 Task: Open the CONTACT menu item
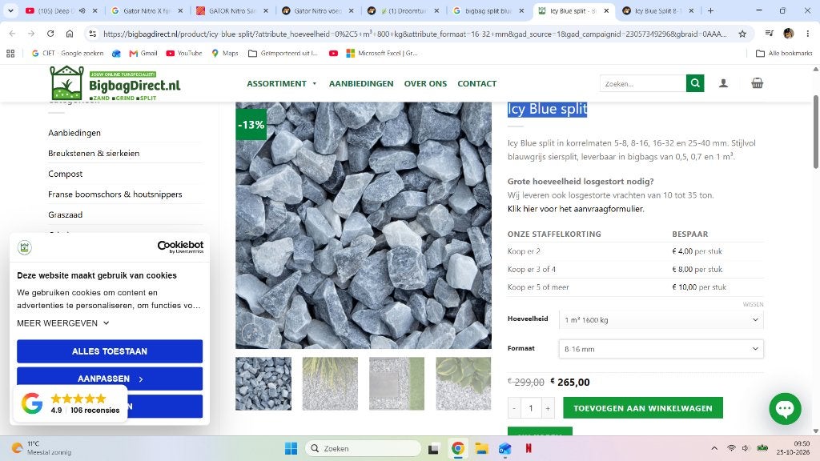pyautogui.click(x=477, y=83)
